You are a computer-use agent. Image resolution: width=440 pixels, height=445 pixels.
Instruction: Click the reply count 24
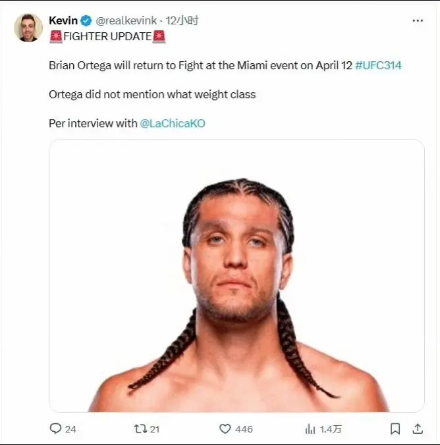click(x=70, y=429)
